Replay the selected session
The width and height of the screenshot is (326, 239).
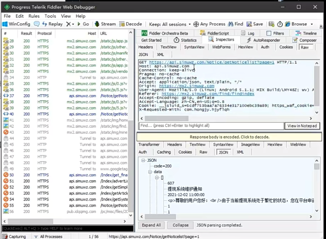click(x=52, y=24)
